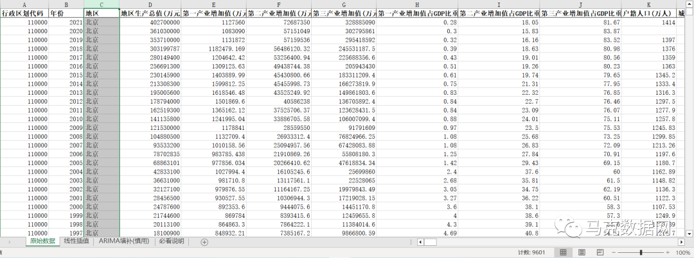Select the year cell 1997
The height and width of the screenshot is (258, 694).
click(x=66, y=233)
